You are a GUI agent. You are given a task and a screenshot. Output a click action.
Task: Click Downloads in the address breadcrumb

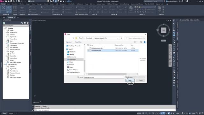point(89,38)
